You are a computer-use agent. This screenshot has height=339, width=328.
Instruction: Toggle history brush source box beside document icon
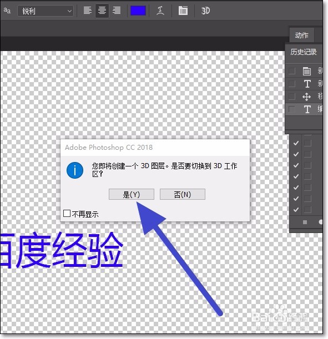pos(292,71)
